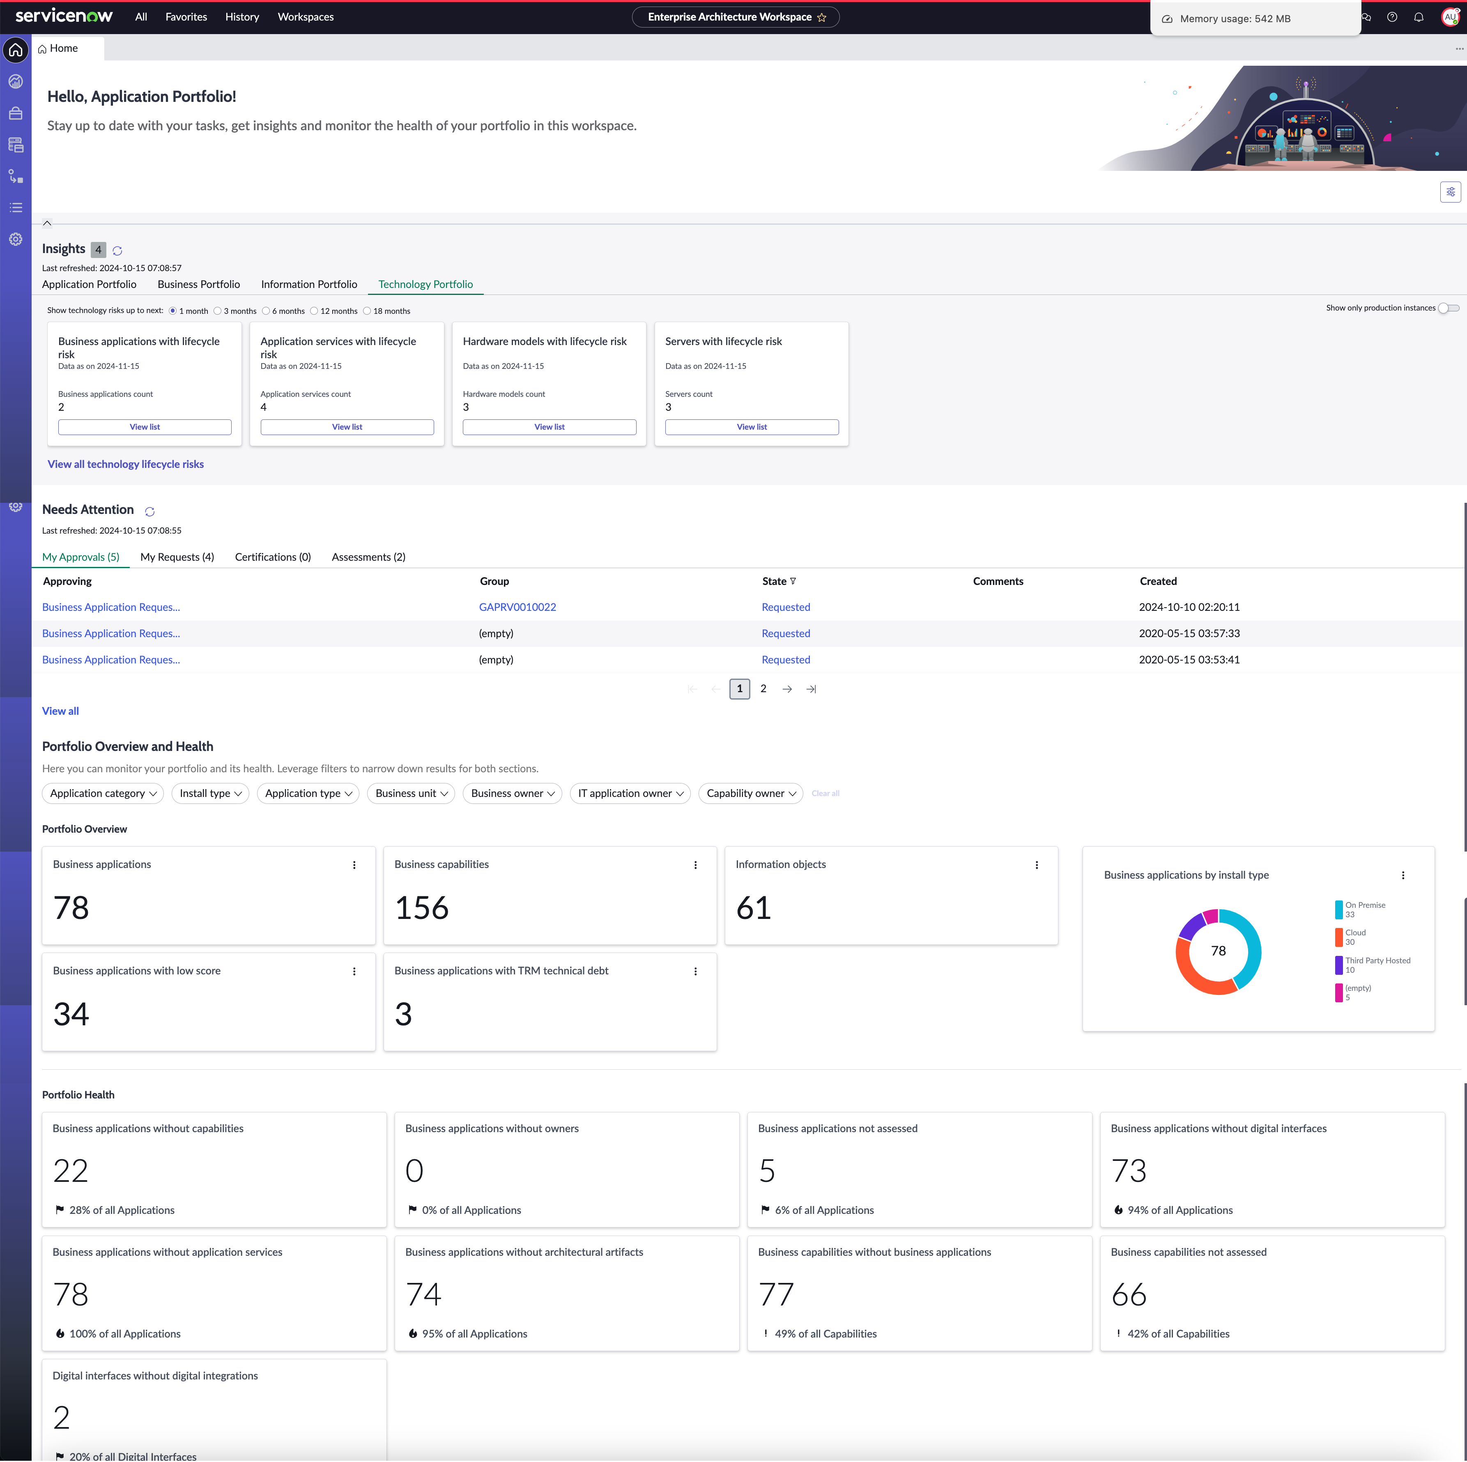Open Business applications card options menu
Image resolution: width=1467 pixels, height=1462 pixels.
click(x=354, y=865)
